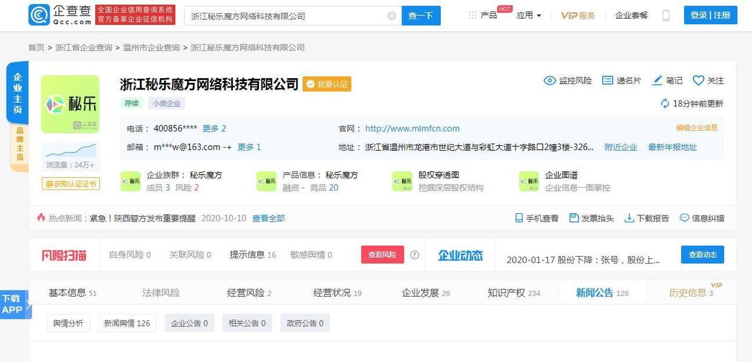The image size is (752, 362).
Task: Click the verified badge icon on 我要认证
Action: (311, 84)
